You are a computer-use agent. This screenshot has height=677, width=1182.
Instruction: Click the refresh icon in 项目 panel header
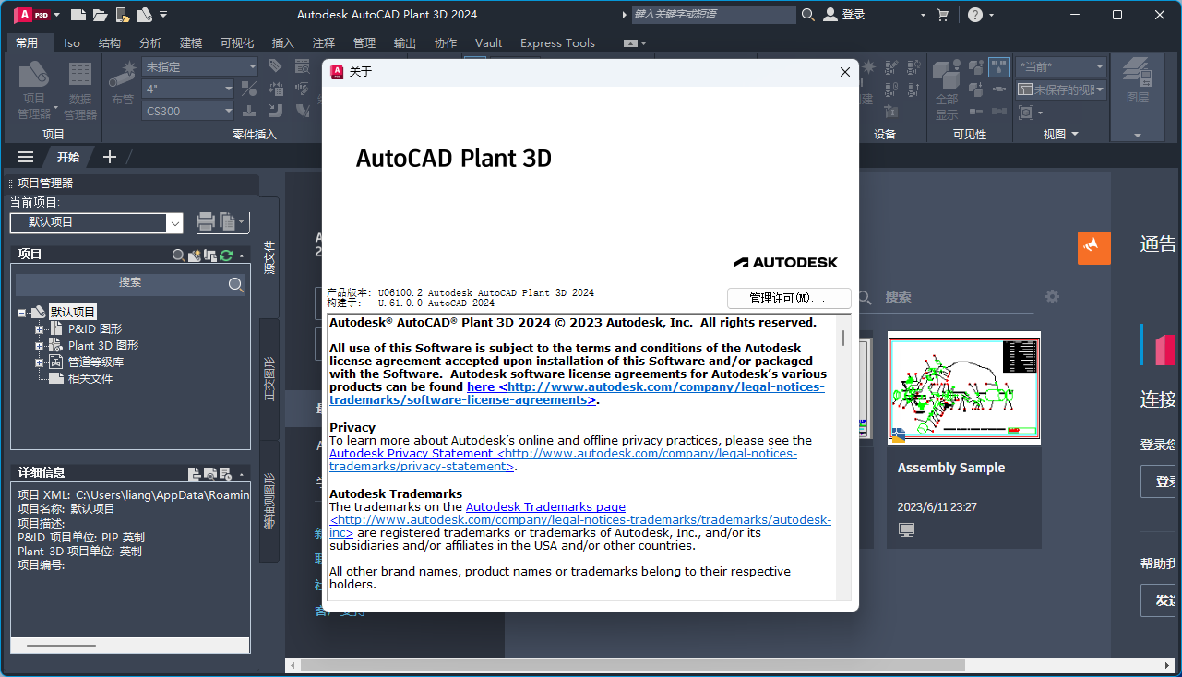tap(226, 255)
